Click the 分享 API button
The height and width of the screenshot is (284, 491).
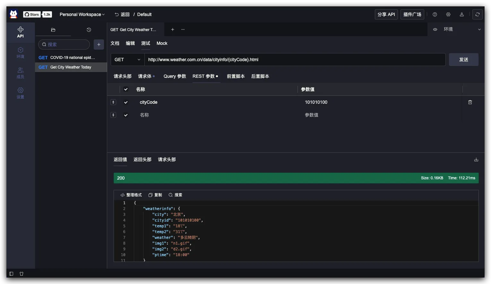386,14
